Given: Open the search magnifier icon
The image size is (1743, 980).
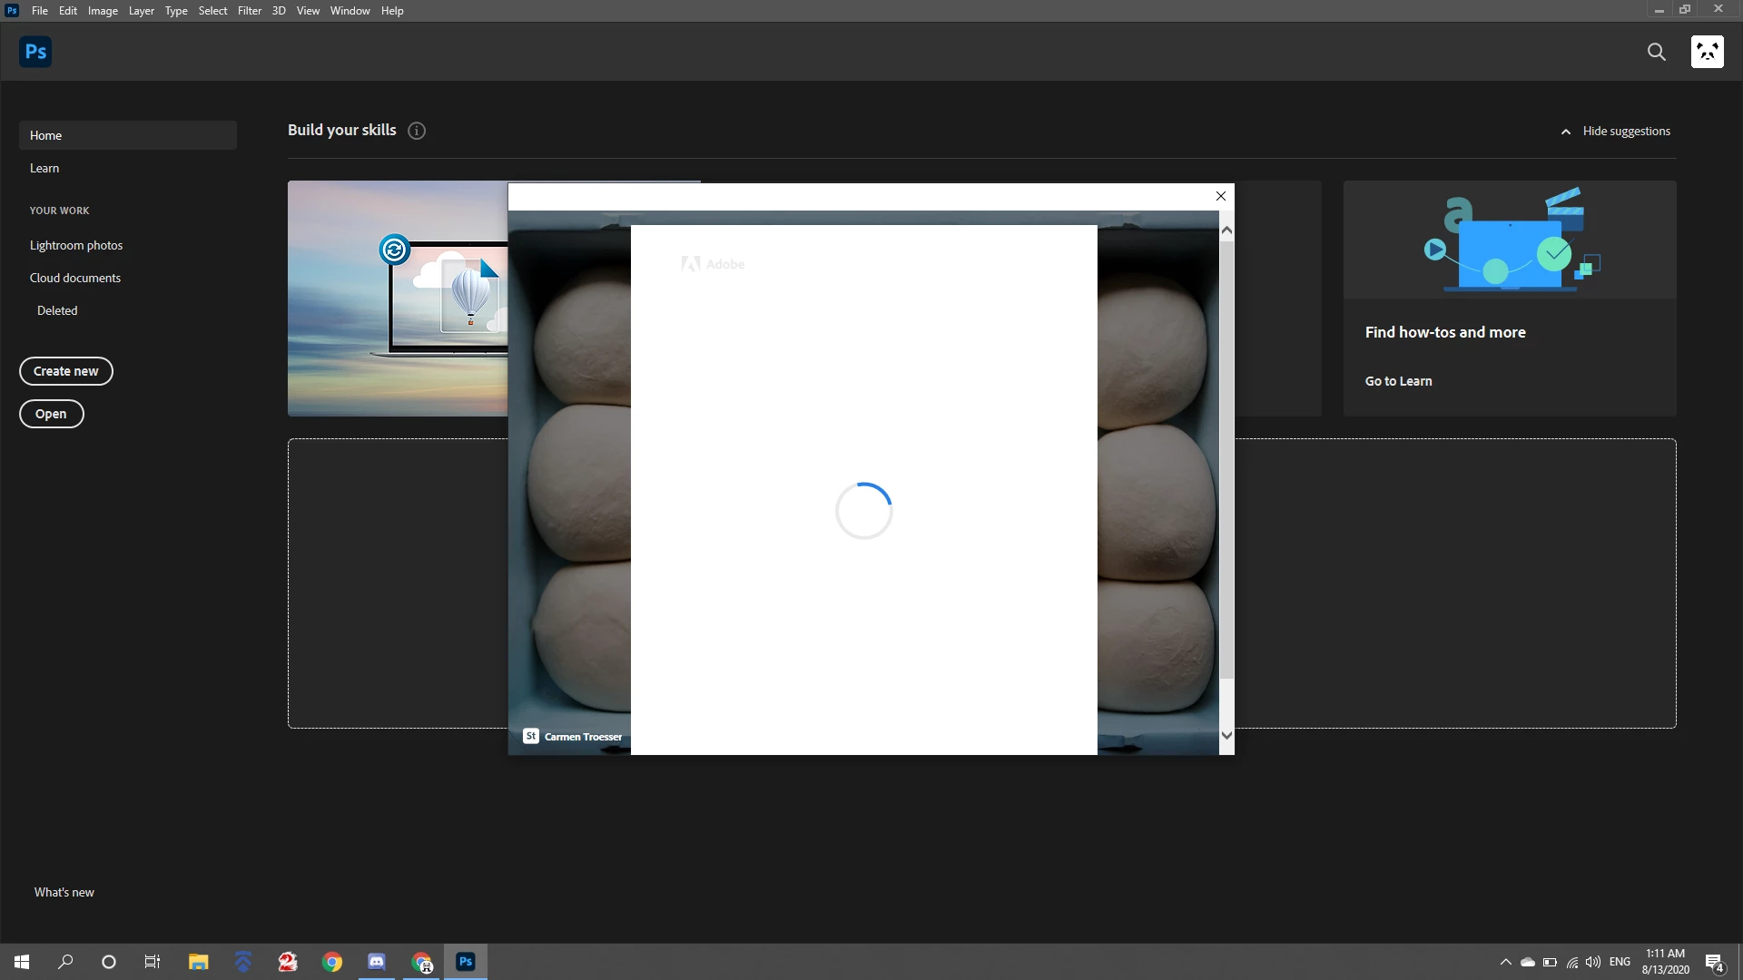Looking at the screenshot, I should 1657,52.
